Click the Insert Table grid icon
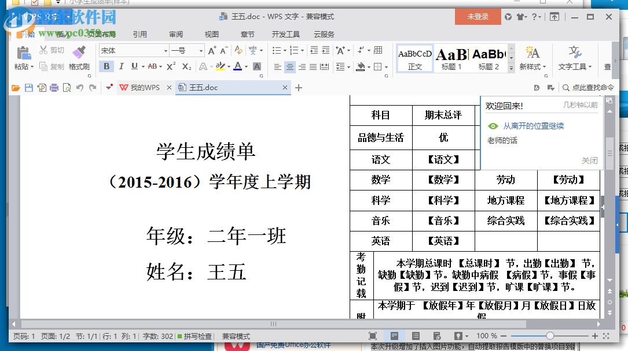The image size is (628, 351). [379, 51]
